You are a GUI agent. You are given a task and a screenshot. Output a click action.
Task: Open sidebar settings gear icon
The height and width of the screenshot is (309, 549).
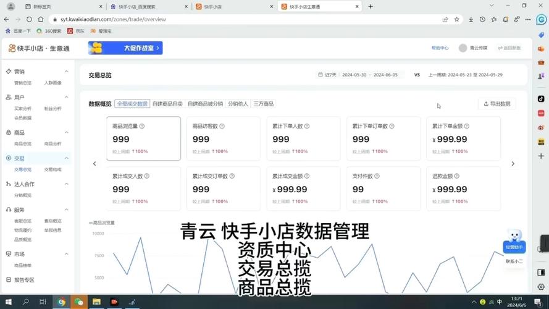click(541, 287)
